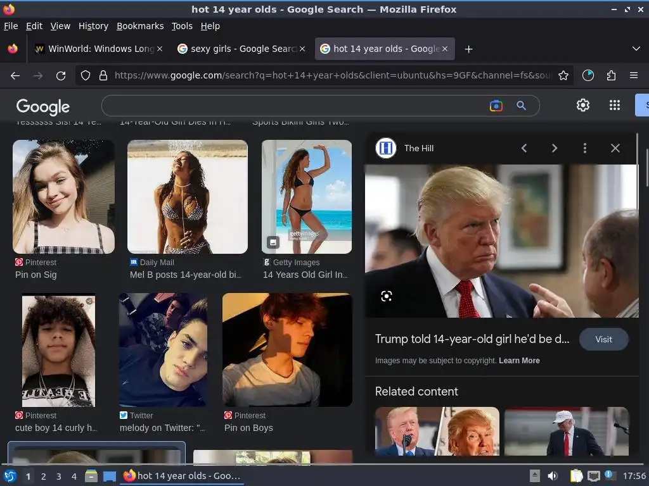
Task: Click the show desktop taskbar icon
Action: pyautogui.click(x=109, y=476)
